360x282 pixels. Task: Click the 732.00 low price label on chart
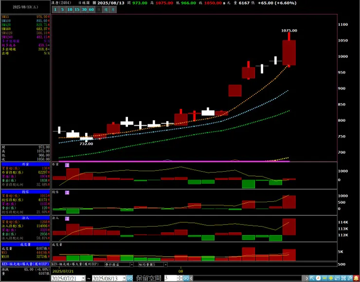86,143
